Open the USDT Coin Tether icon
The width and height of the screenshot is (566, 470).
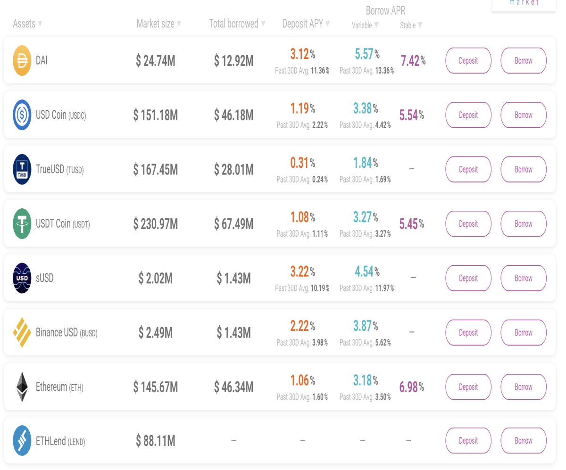coord(22,224)
